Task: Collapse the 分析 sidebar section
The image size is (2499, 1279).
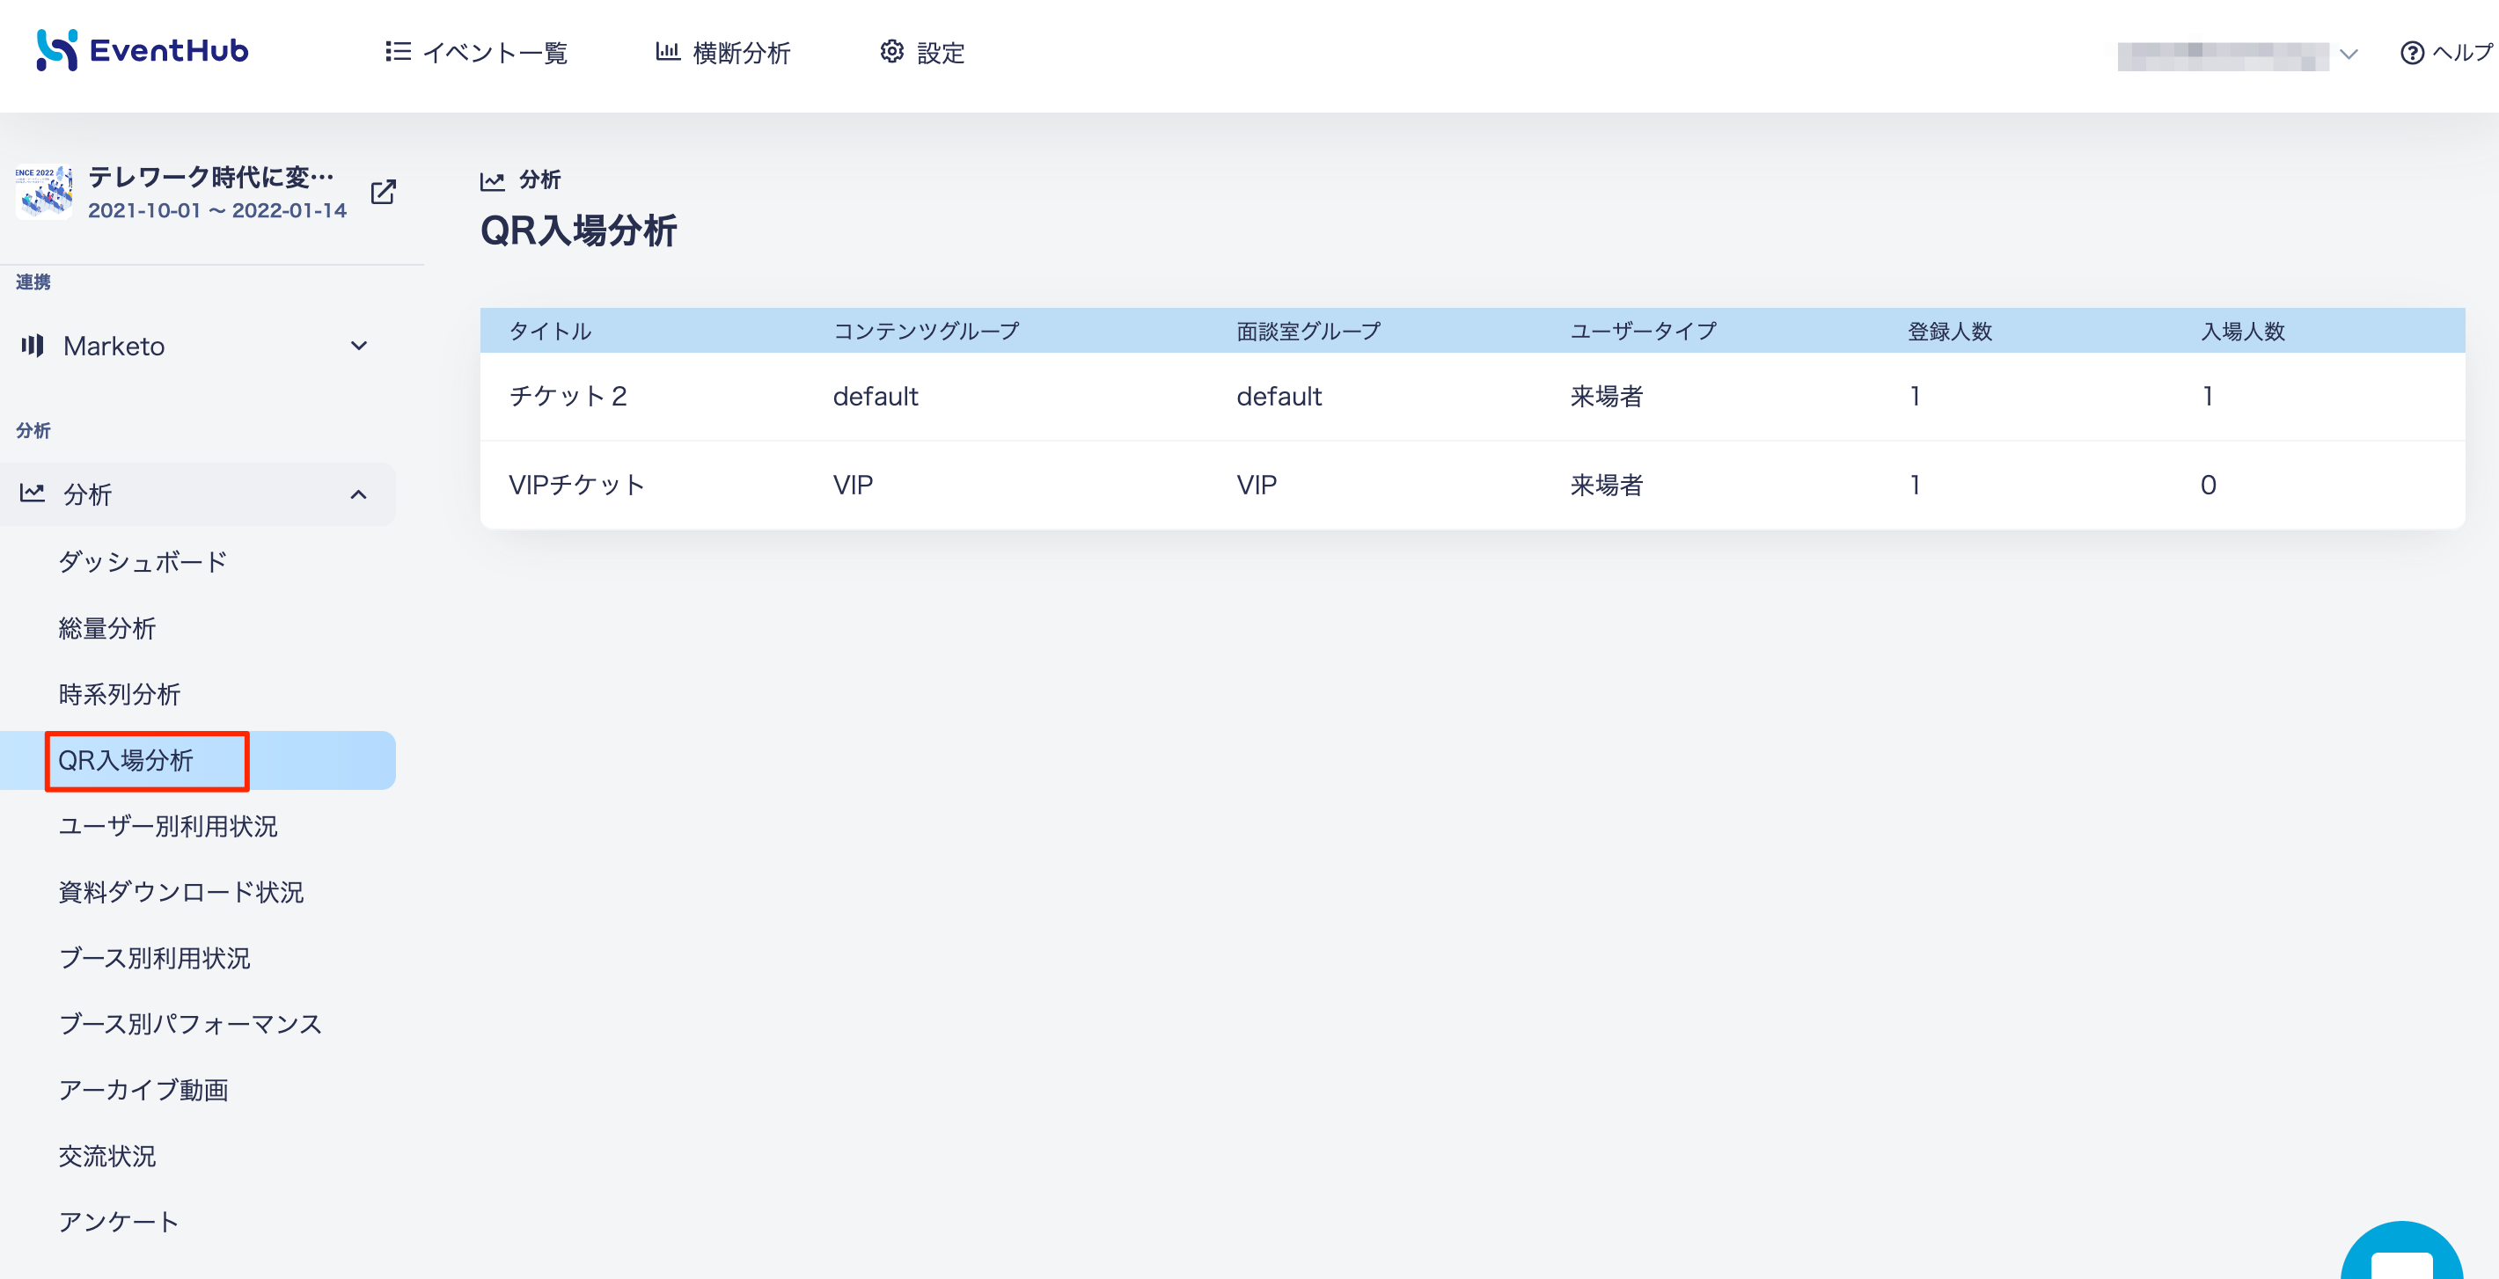Action: coord(359,494)
